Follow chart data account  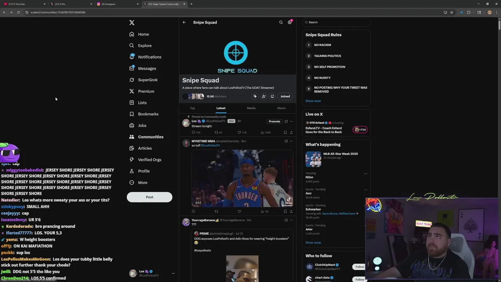click(360, 279)
